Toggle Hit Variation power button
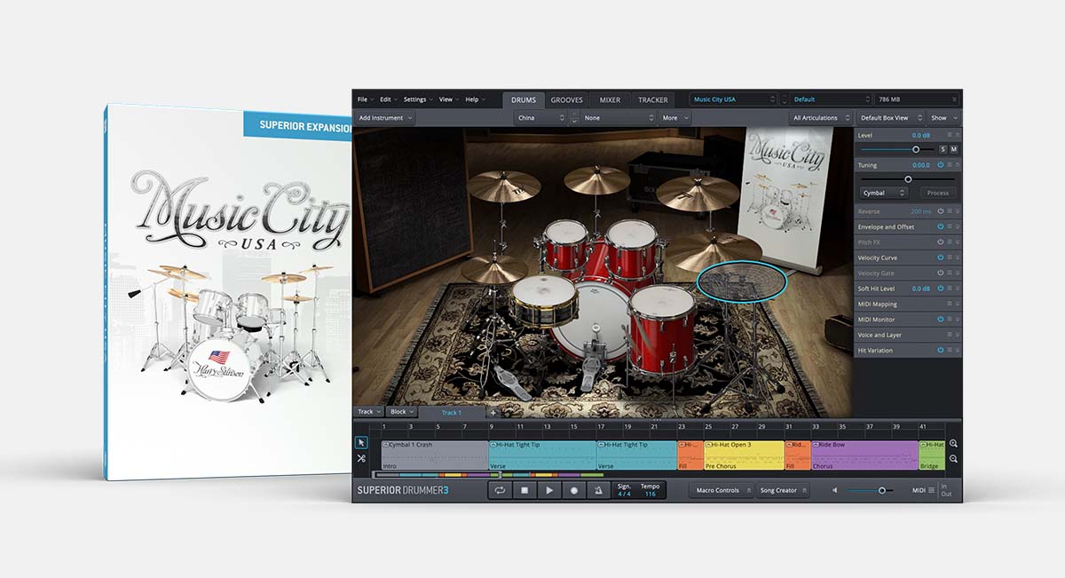1065x578 pixels. click(940, 350)
